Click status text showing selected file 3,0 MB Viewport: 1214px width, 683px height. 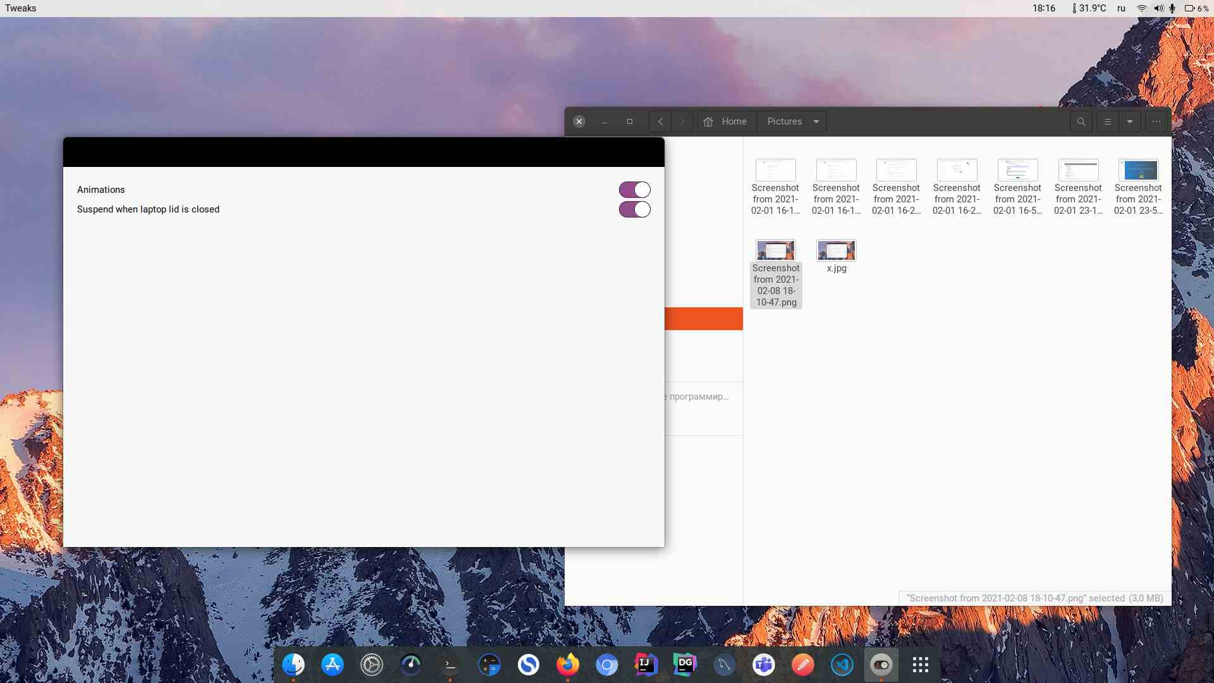[1035, 598]
